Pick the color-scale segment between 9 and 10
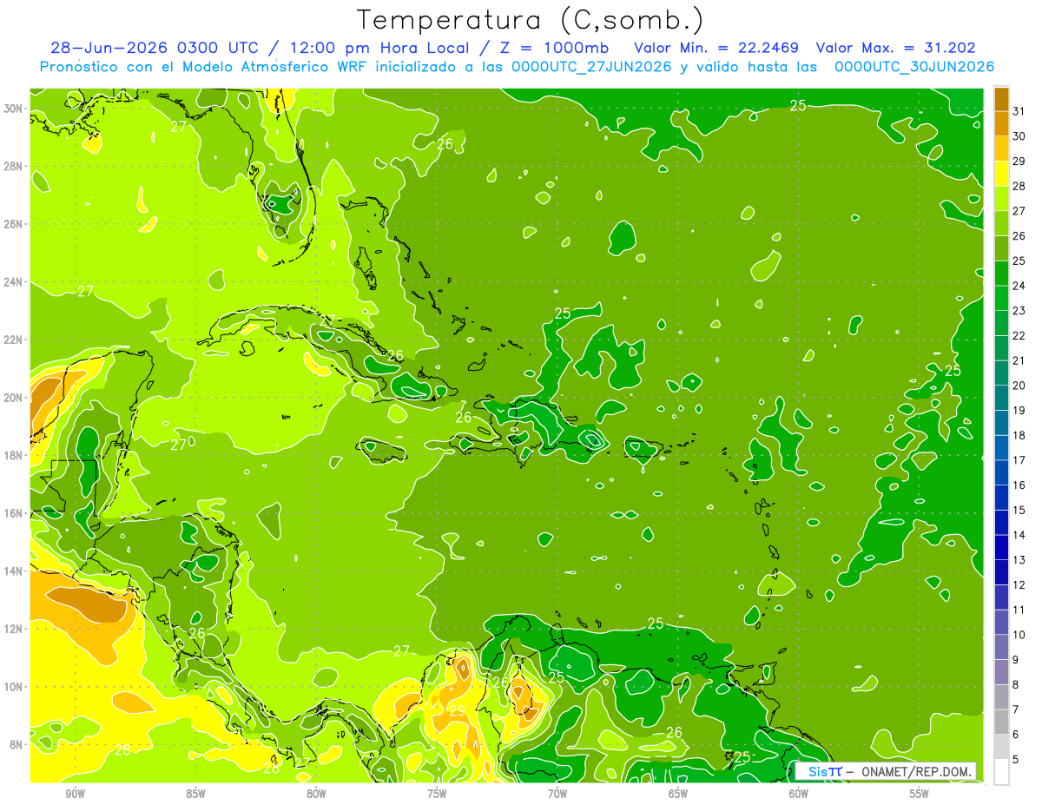 (1001, 647)
